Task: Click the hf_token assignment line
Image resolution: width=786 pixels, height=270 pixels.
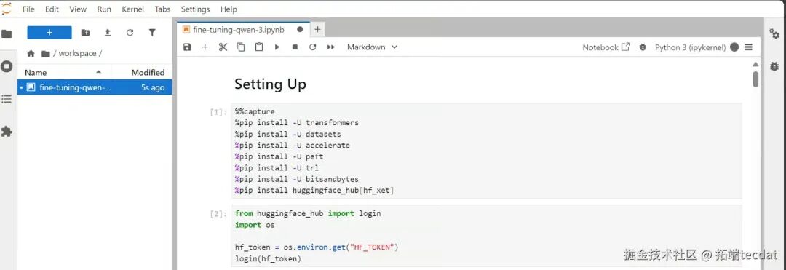Action: [x=317, y=247]
